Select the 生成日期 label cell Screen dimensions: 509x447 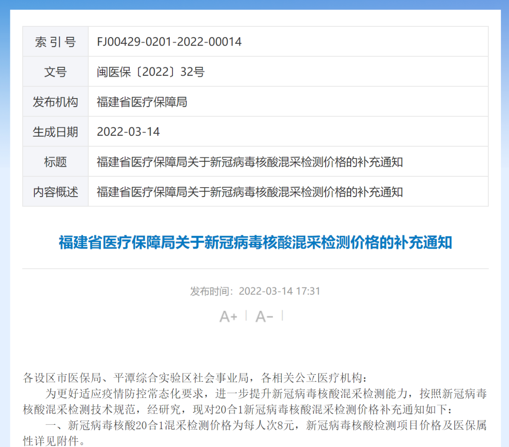tap(56, 132)
